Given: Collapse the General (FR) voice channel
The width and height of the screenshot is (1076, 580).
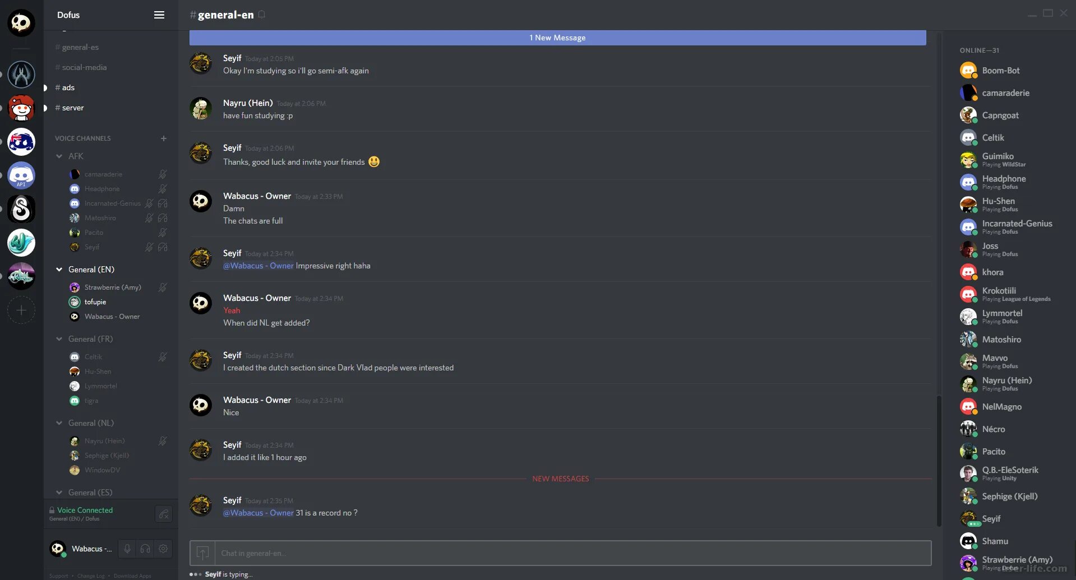Looking at the screenshot, I should coord(59,339).
